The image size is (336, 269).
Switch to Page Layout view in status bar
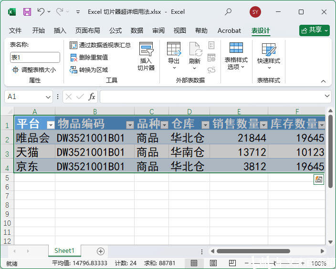click(213, 263)
